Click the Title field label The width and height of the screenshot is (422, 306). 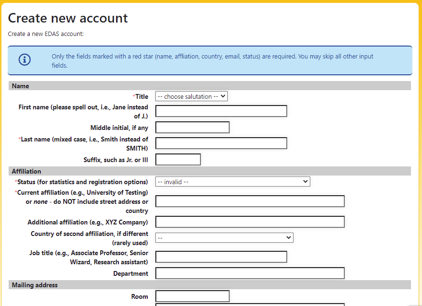click(x=141, y=96)
